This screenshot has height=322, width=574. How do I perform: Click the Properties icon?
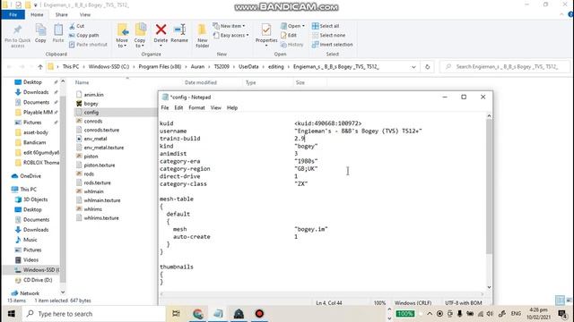[x=266, y=30]
